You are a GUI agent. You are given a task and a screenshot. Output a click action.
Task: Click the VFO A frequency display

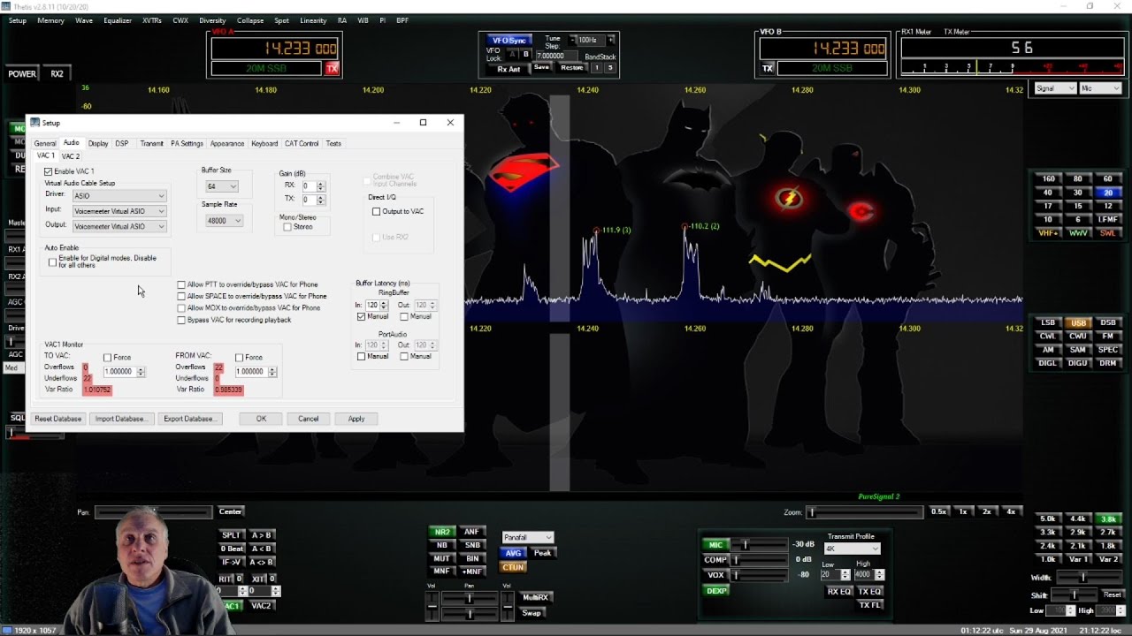274,49
